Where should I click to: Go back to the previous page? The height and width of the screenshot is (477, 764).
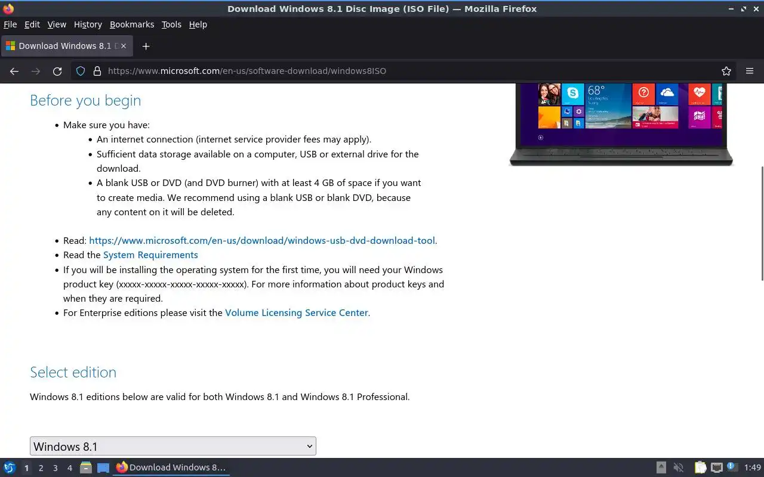[x=14, y=71]
